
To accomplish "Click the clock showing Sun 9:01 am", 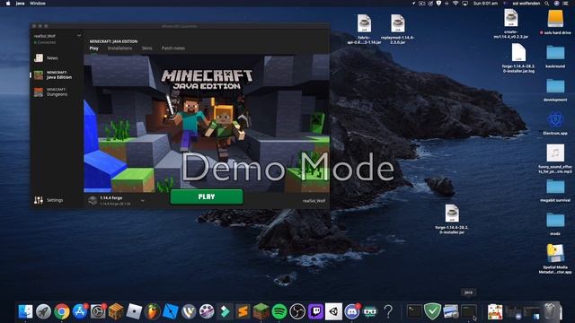I will pyautogui.click(x=485, y=4).
